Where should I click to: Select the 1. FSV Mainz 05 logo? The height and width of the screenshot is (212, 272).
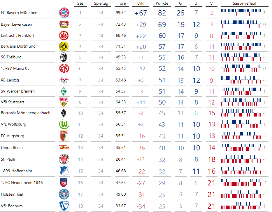pyautogui.click(x=65, y=68)
